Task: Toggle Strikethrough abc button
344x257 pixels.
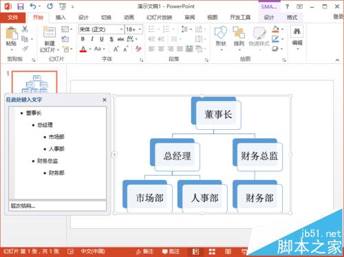Action: coord(120,39)
